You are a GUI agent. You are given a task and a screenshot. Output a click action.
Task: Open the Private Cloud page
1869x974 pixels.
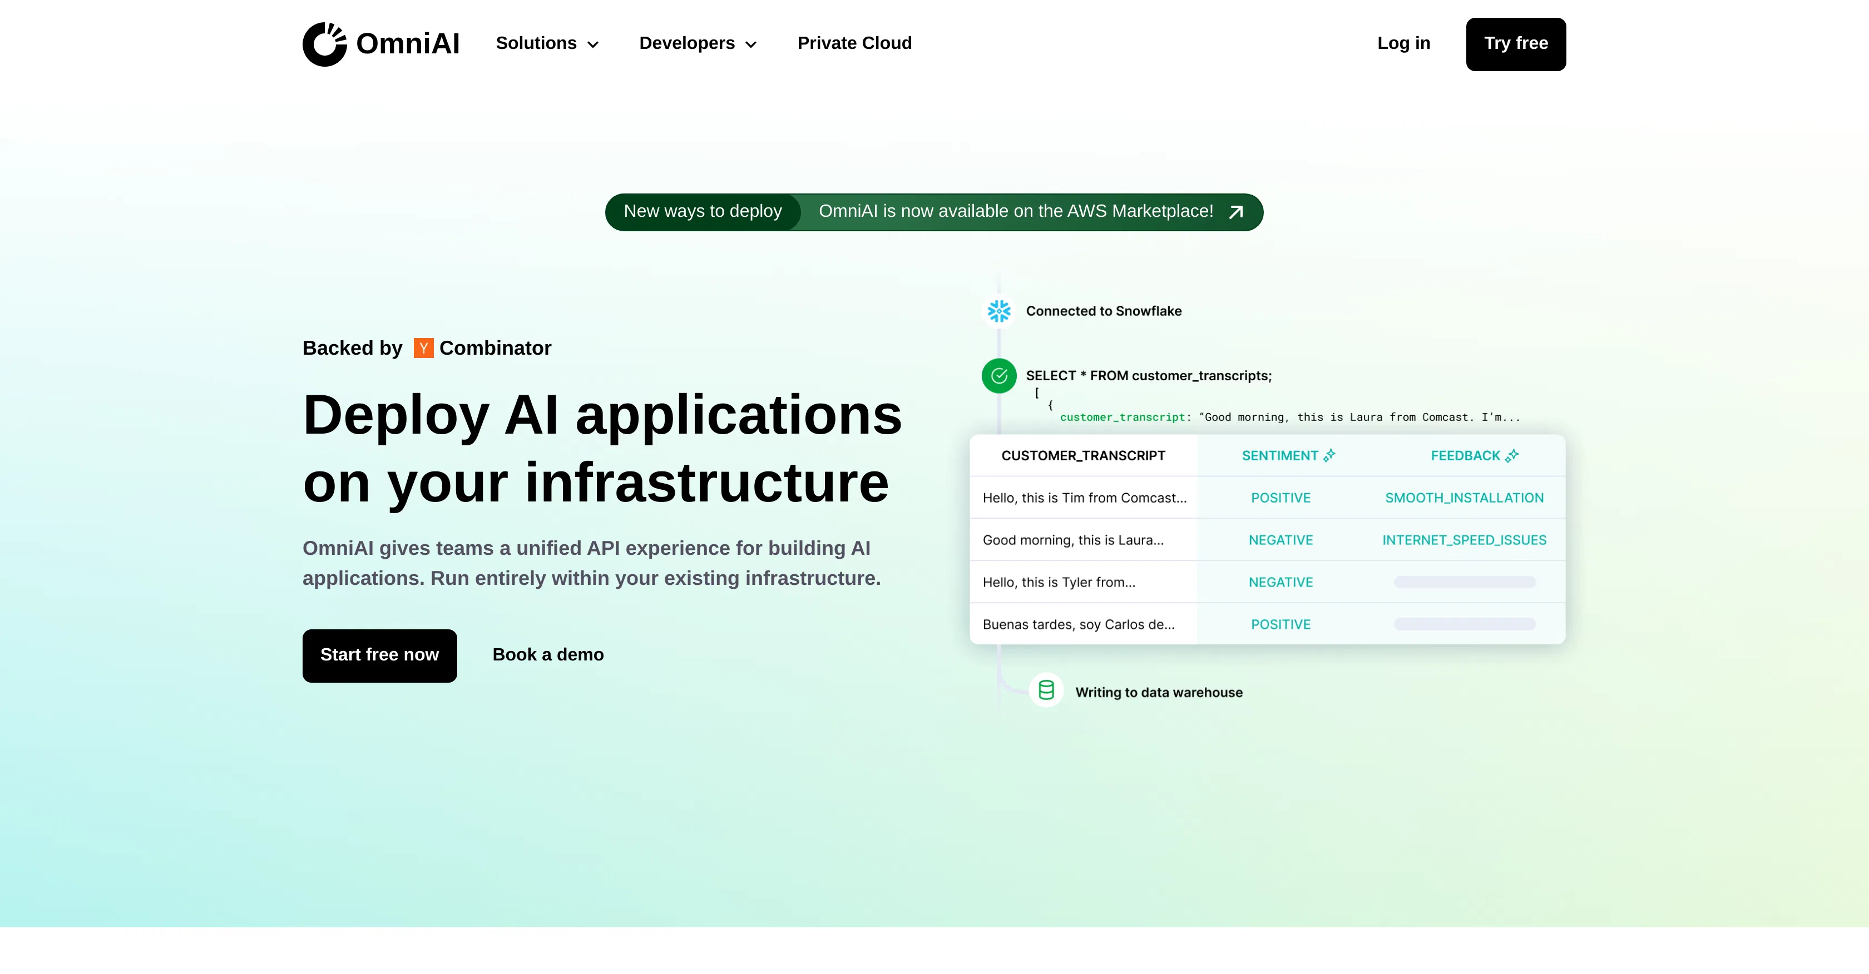854,43
